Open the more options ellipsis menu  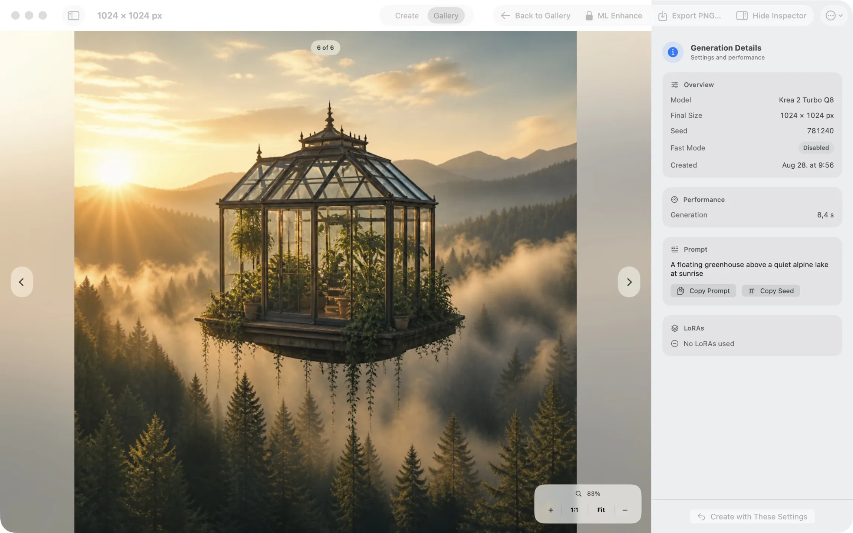834,16
